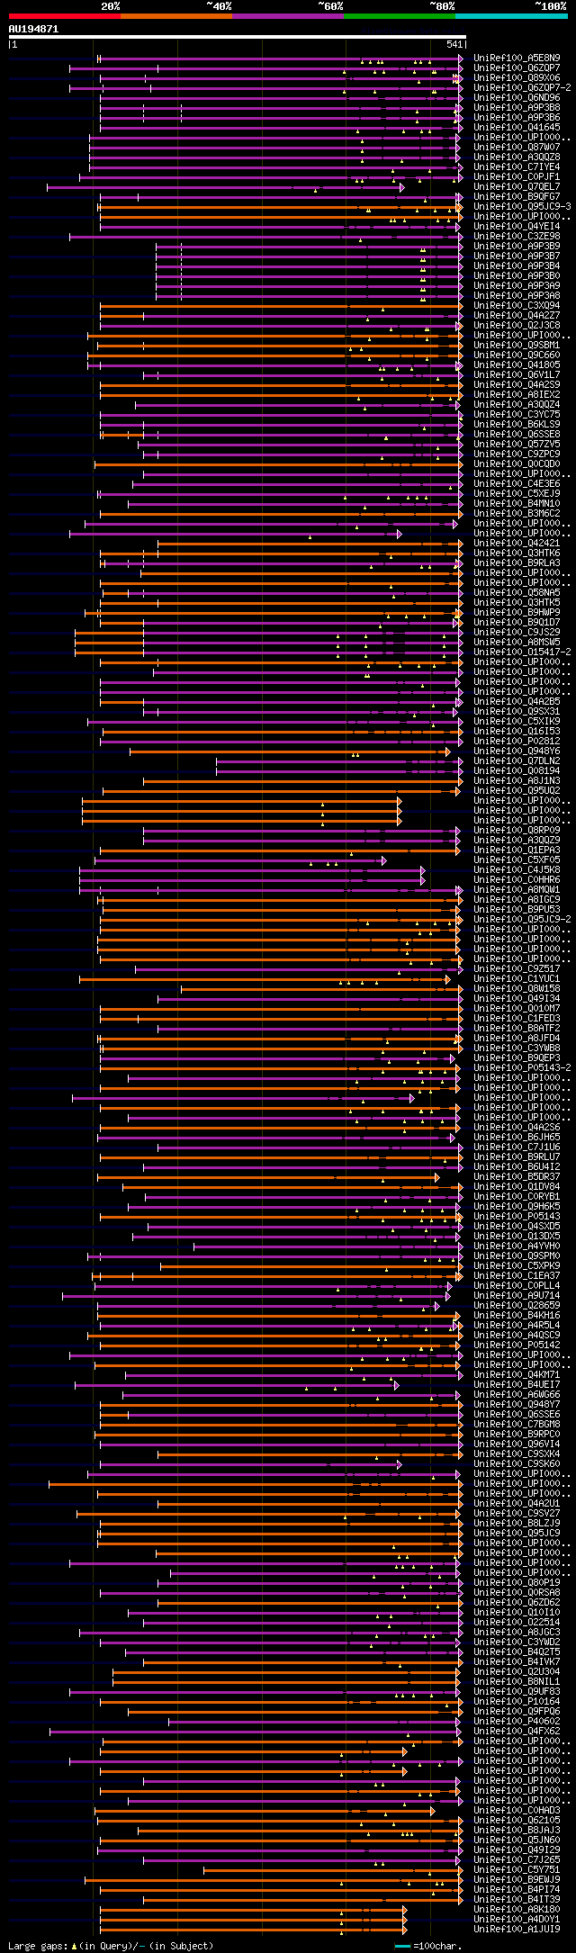The width and height of the screenshot is (576, 1953).
Task: Open hit UniRef100_Q62105
Action: (x=517, y=1821)
